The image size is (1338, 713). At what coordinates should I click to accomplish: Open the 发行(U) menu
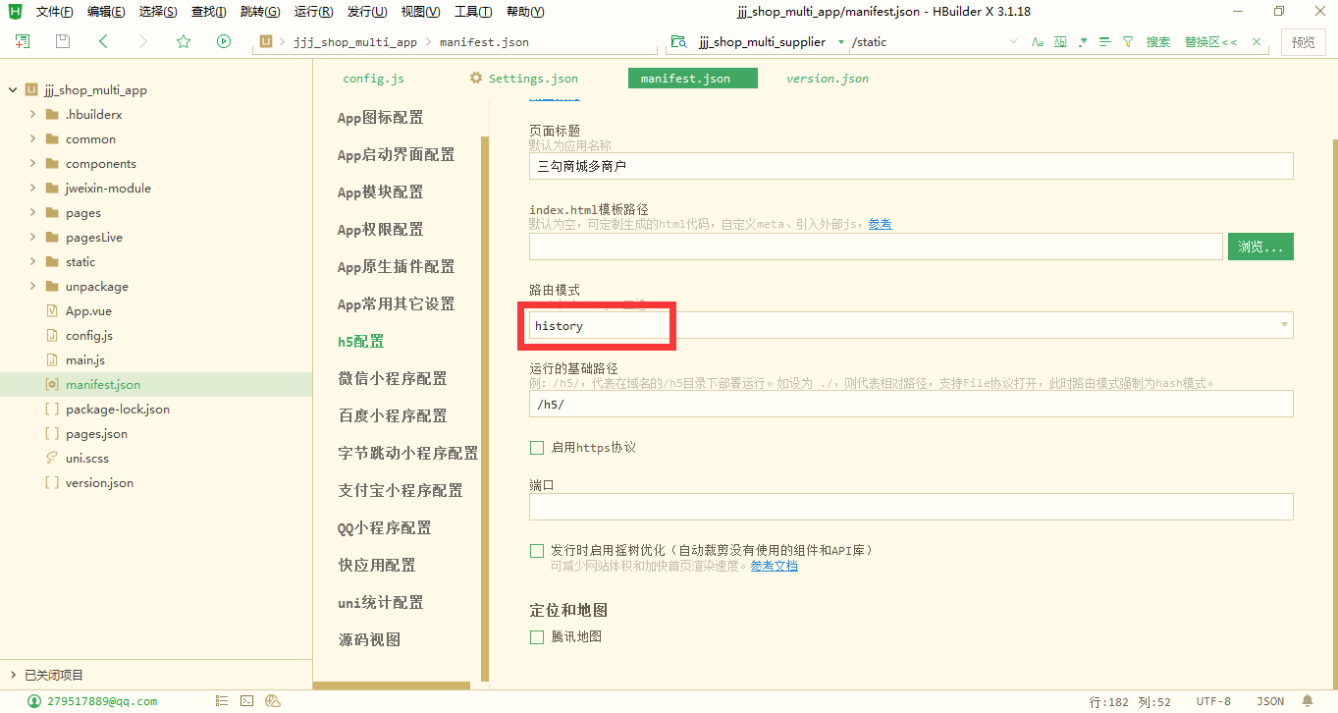pyautogui.click(x=367, y=12)
